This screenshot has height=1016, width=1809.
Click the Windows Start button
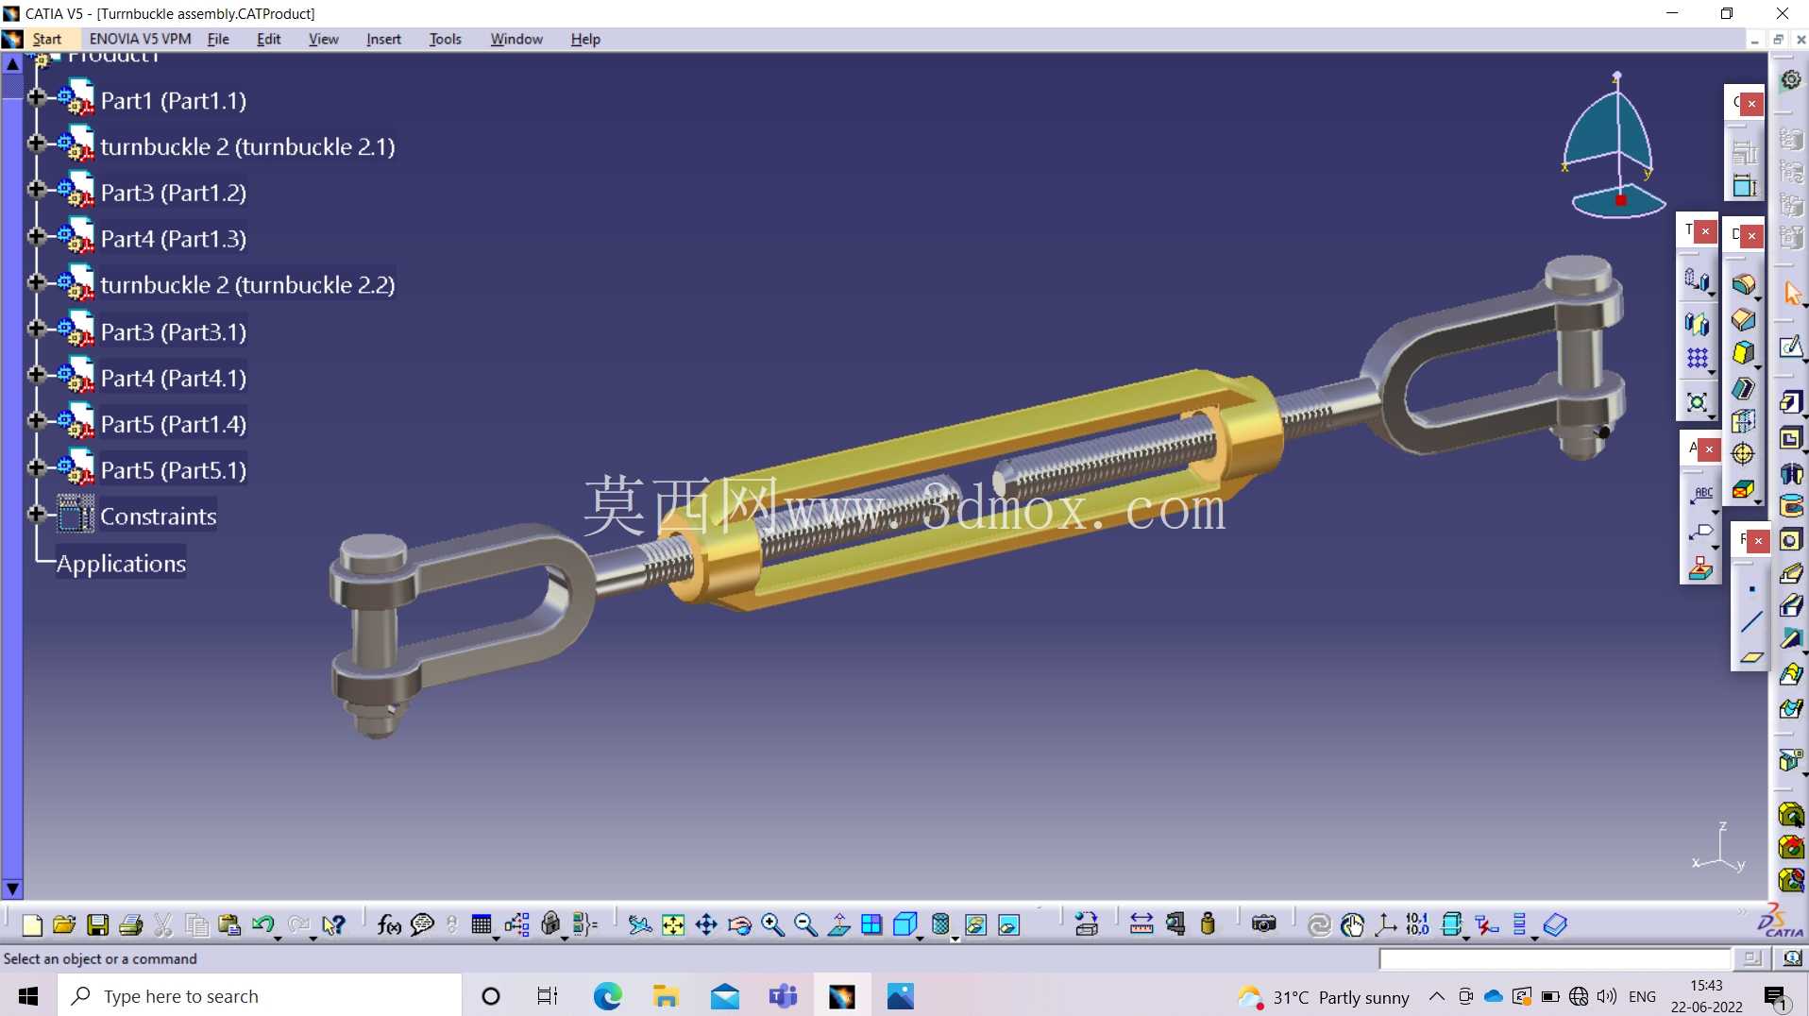(28, 996)
